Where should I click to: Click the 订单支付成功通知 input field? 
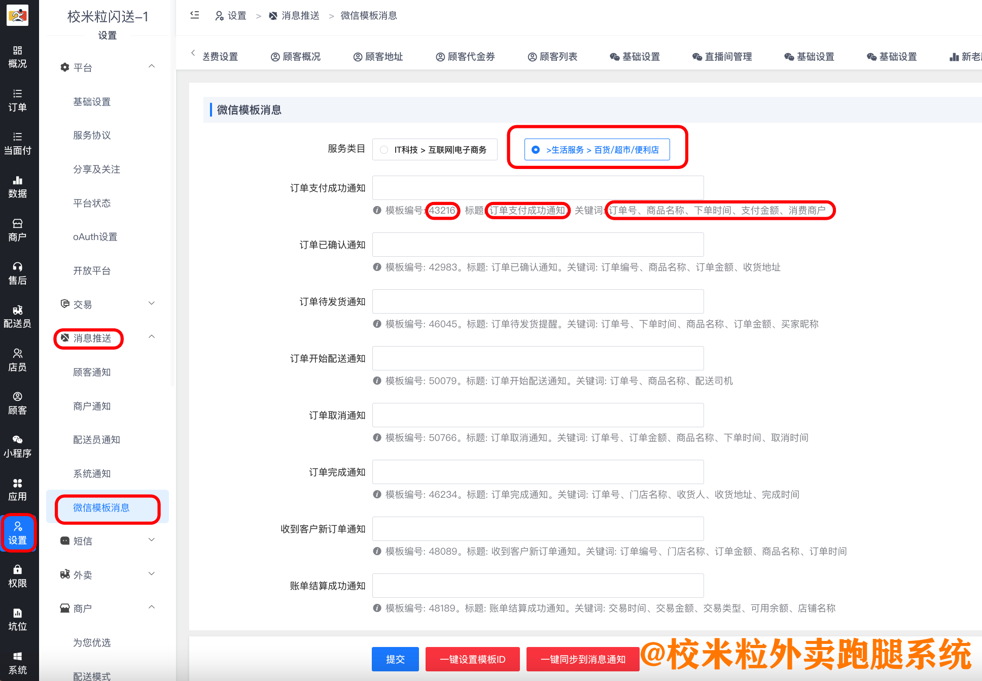pos(537,187)
